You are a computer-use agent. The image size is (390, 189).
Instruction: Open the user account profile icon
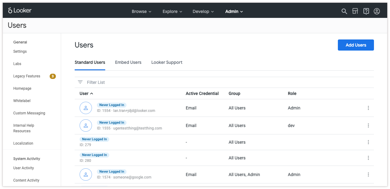point(377,11)
